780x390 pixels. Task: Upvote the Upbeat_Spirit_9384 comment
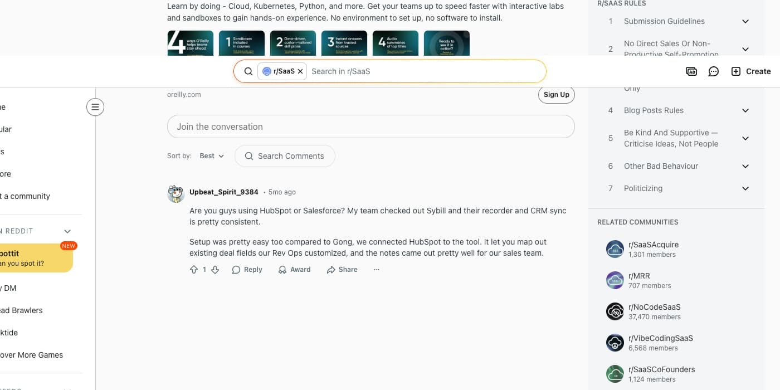coord(194,270)
